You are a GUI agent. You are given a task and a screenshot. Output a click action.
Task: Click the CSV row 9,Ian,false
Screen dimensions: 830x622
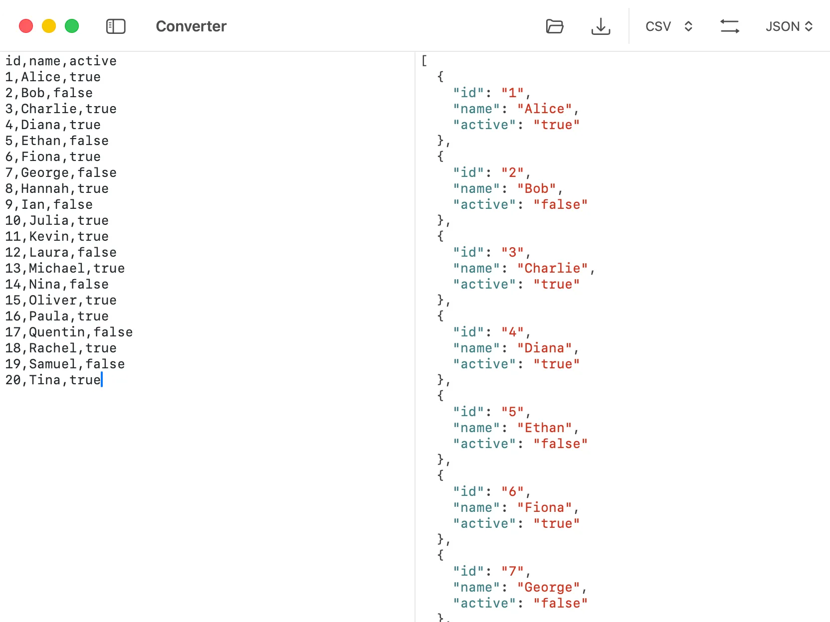click(x=49, y=204)
